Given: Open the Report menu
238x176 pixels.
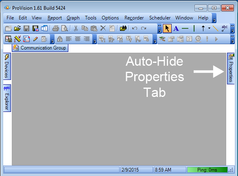Looking at the screenshot, I should [55, 18].
